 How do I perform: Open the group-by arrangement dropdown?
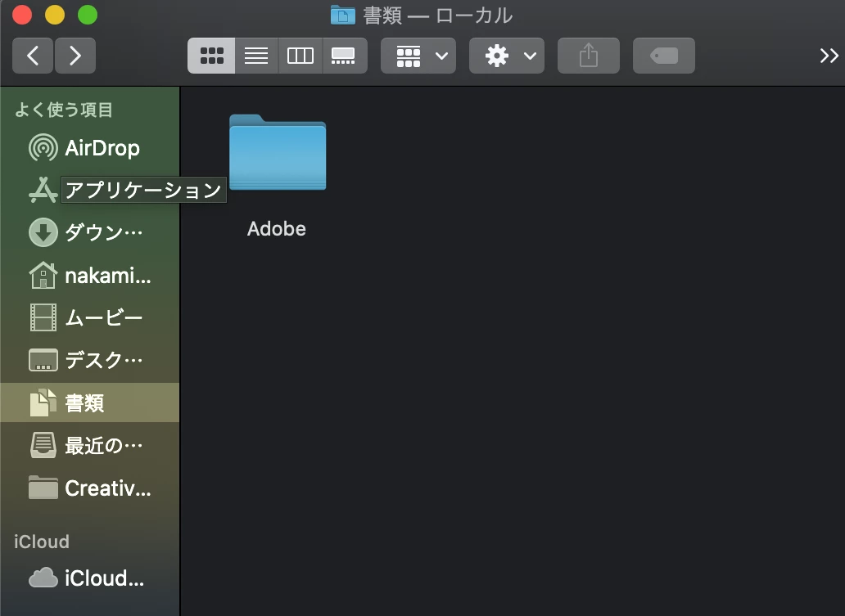[x=418, y=56]
